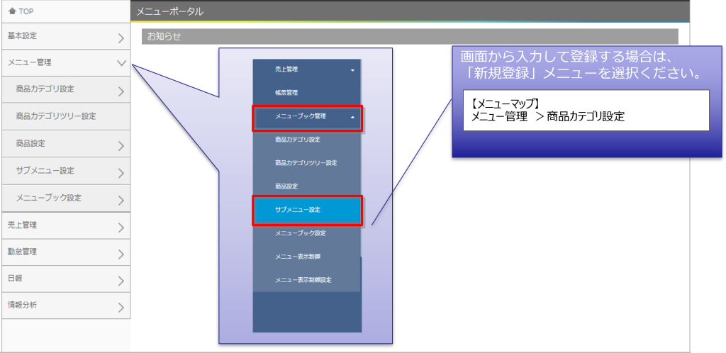Click the home icon beside TOP
The image size is (726, 353).
(x=13, y=11)
